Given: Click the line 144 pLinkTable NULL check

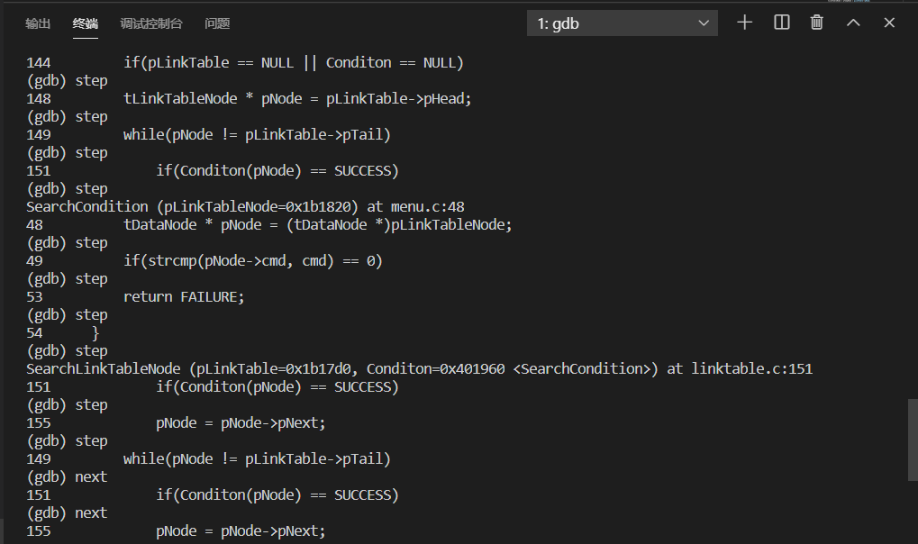Looking at the screenshot, I should pyautogui.click(x=293, y=63).
